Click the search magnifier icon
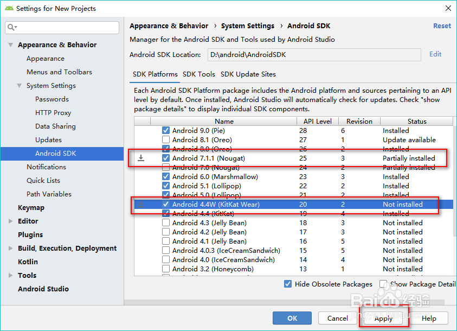 (x=12, y=27)
